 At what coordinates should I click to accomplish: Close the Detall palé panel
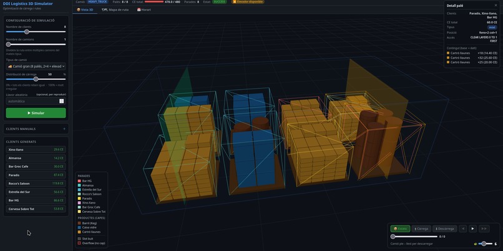(496, 6)
